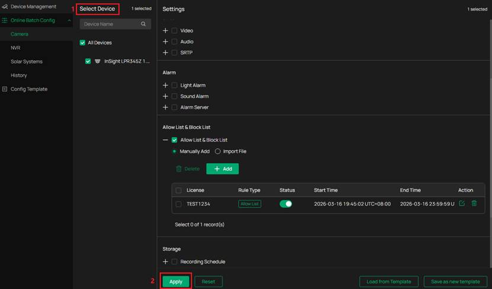Click the Device Name search field

click(110, 24)
